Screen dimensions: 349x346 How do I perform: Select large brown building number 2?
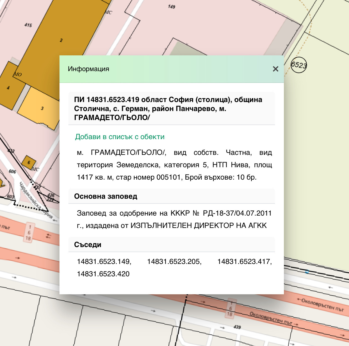click(x=61, y=40)
